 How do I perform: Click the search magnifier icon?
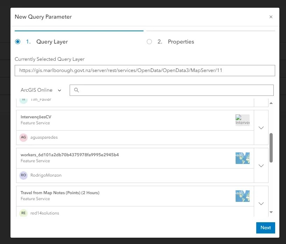(x=76, y=90)
